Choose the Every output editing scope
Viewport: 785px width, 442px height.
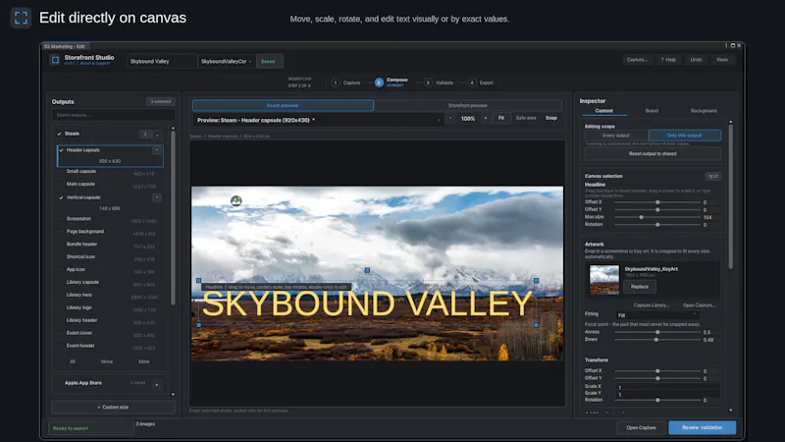click(616, 136)
